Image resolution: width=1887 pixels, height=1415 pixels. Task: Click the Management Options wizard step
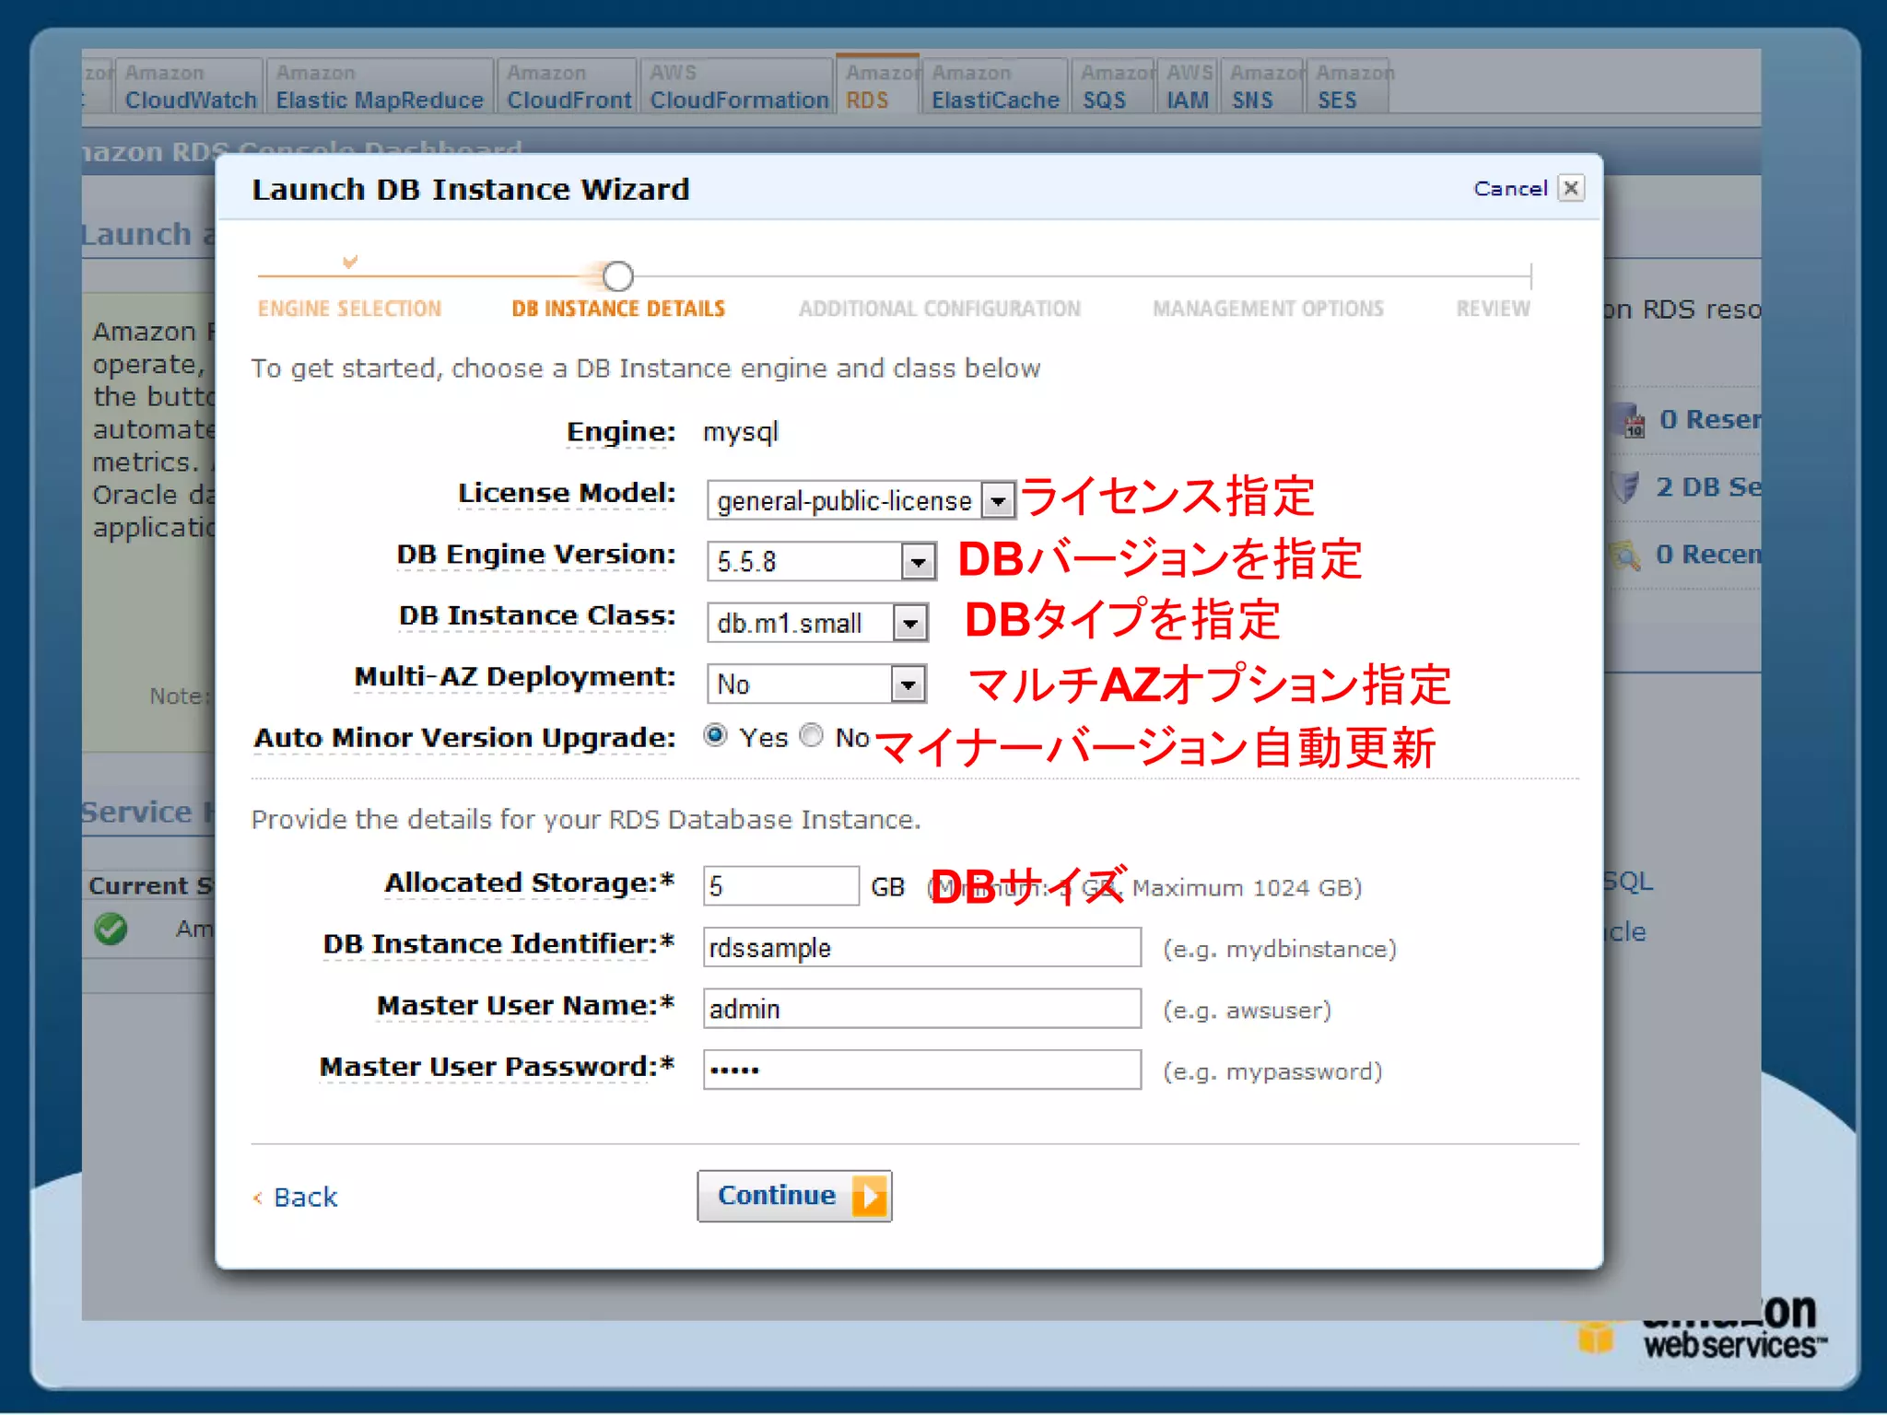(1268, 309)
